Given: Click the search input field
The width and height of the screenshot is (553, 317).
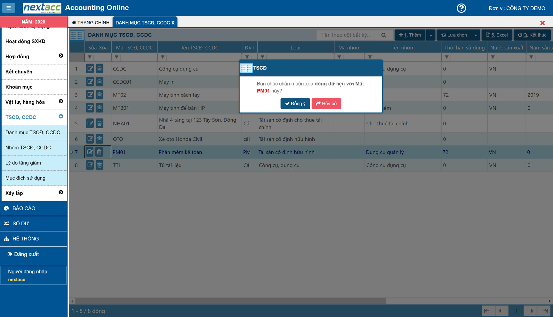Looking at the screenshot, I should pyautogui.click(x=349, y=35).
